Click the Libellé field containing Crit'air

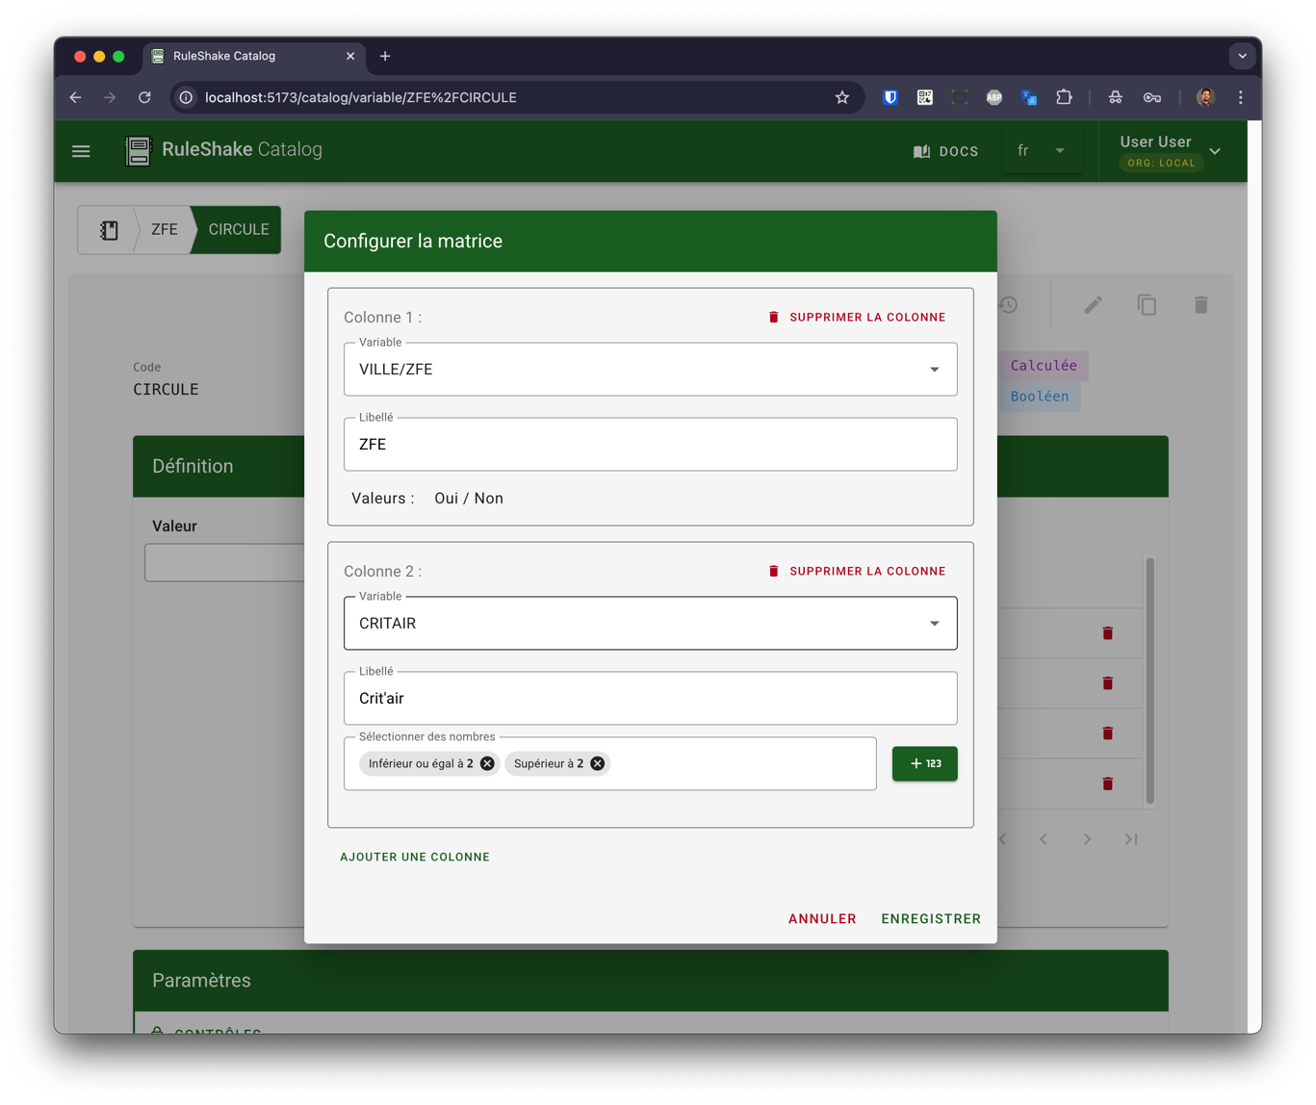(x=650, y=699)
